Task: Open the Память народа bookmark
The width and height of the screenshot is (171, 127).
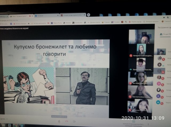Action: pyautogui.click(x=135, y=22)
